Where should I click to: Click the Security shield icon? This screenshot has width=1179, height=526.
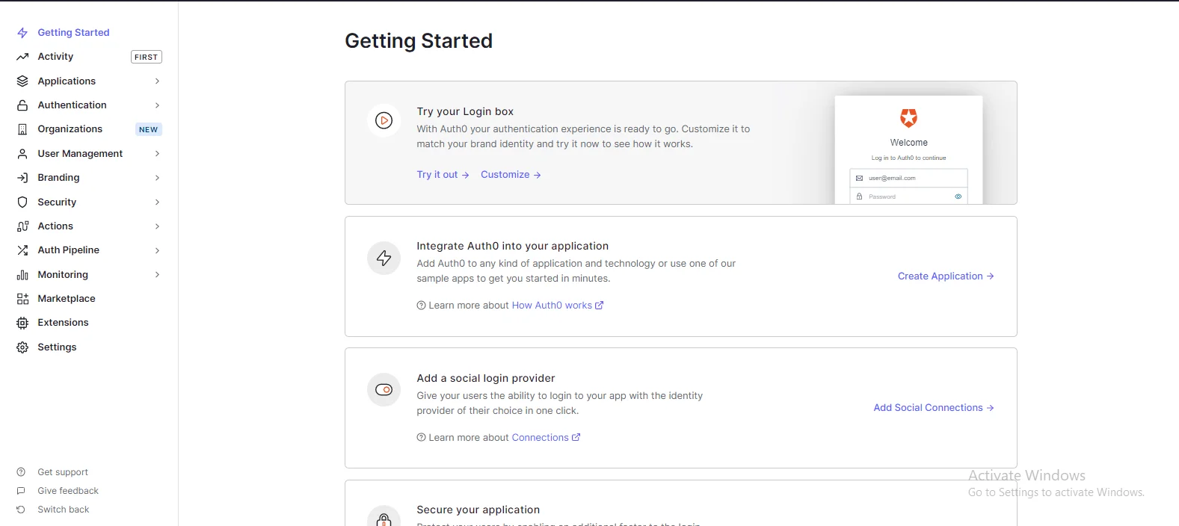tap(22, 202)
